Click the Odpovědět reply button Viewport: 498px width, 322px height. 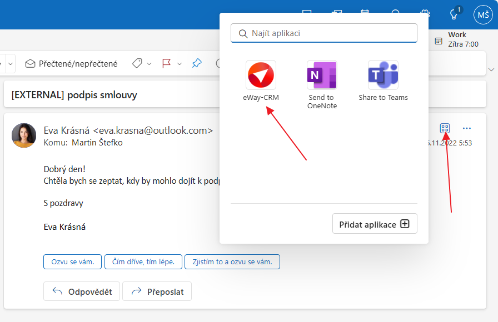[x=82, y=291]
